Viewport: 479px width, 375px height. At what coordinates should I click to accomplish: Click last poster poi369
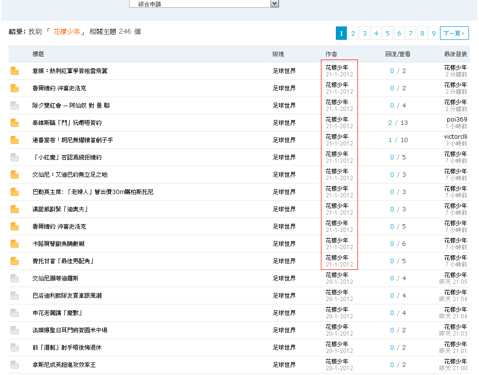[x=456, y=120]
